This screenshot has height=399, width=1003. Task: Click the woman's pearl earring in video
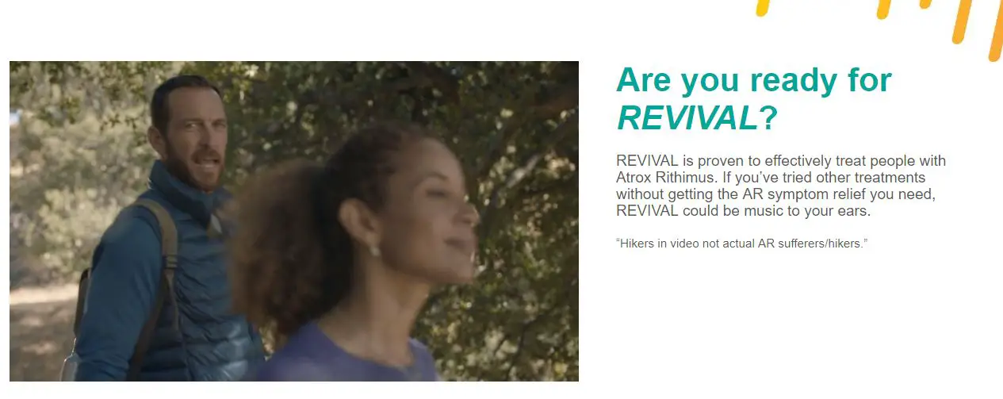(374, 251)
